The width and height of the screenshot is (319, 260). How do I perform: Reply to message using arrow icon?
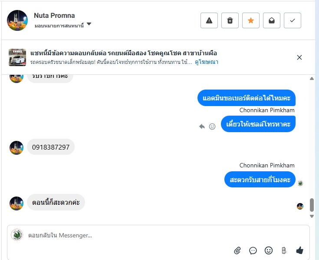click(x=202, y=127)
